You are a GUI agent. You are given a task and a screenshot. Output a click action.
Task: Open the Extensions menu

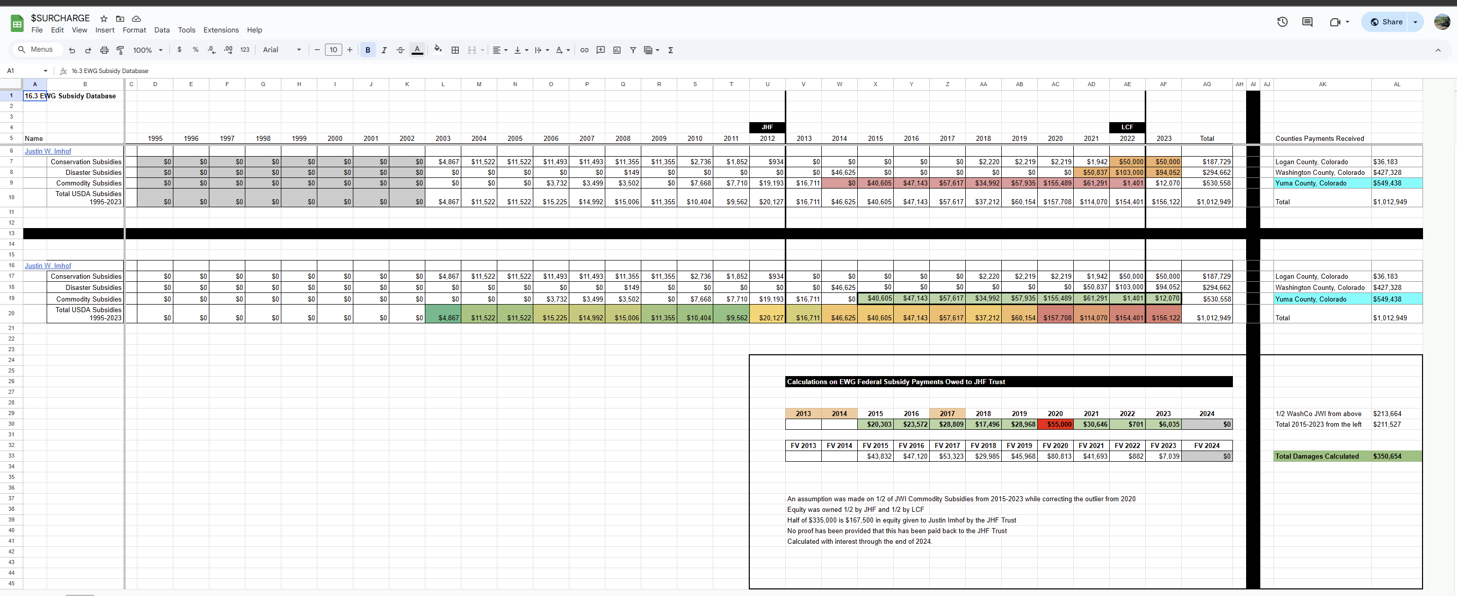click(x=221, y=30)
